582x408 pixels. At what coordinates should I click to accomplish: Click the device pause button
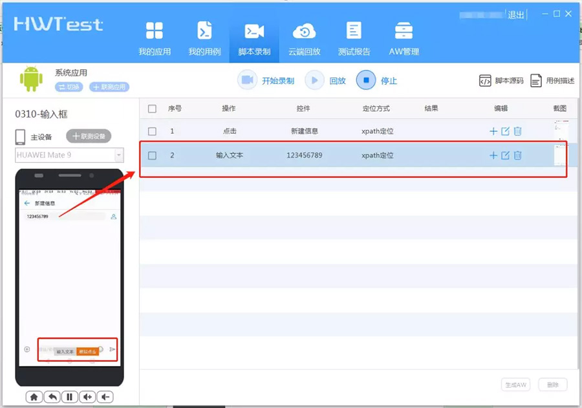click(x=69, y=397)
